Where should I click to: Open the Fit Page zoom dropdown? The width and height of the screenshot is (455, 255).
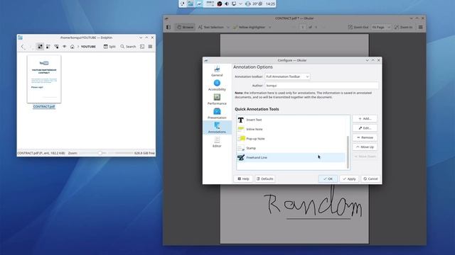pos(381,27)
